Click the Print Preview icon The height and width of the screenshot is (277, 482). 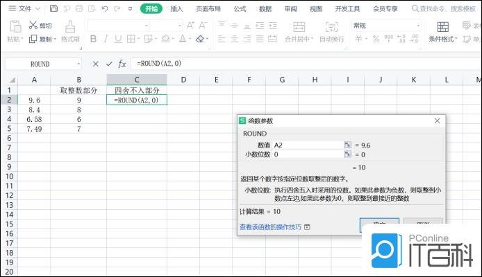click(92, 8)
